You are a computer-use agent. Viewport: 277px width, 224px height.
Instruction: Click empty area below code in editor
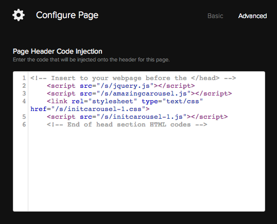(x=146, y=169)
